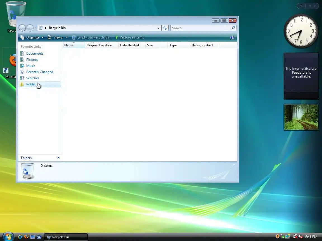
Task: Sort by the Type column
Action: click(x=179, y=45)
